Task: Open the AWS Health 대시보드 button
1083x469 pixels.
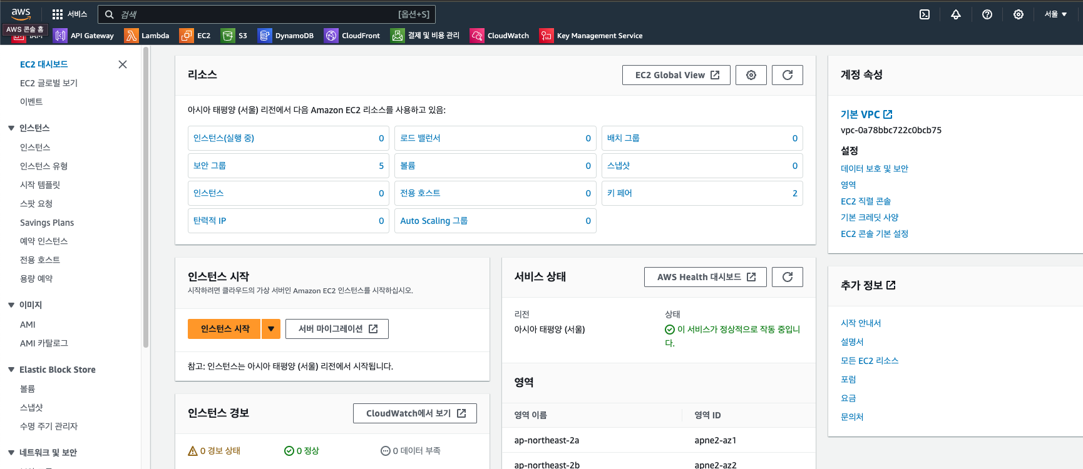Action: coord(706,277)
